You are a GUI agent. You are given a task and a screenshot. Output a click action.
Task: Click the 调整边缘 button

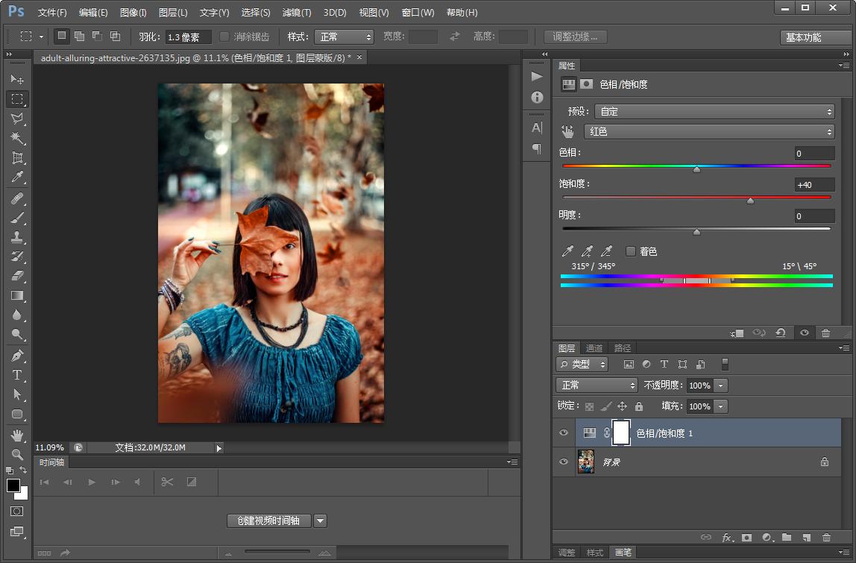[x=575, y=37]
